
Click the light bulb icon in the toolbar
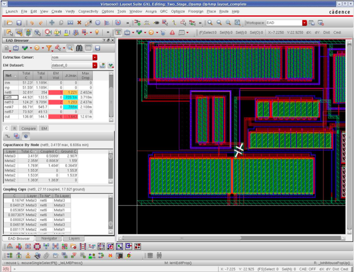pos(97,32)
